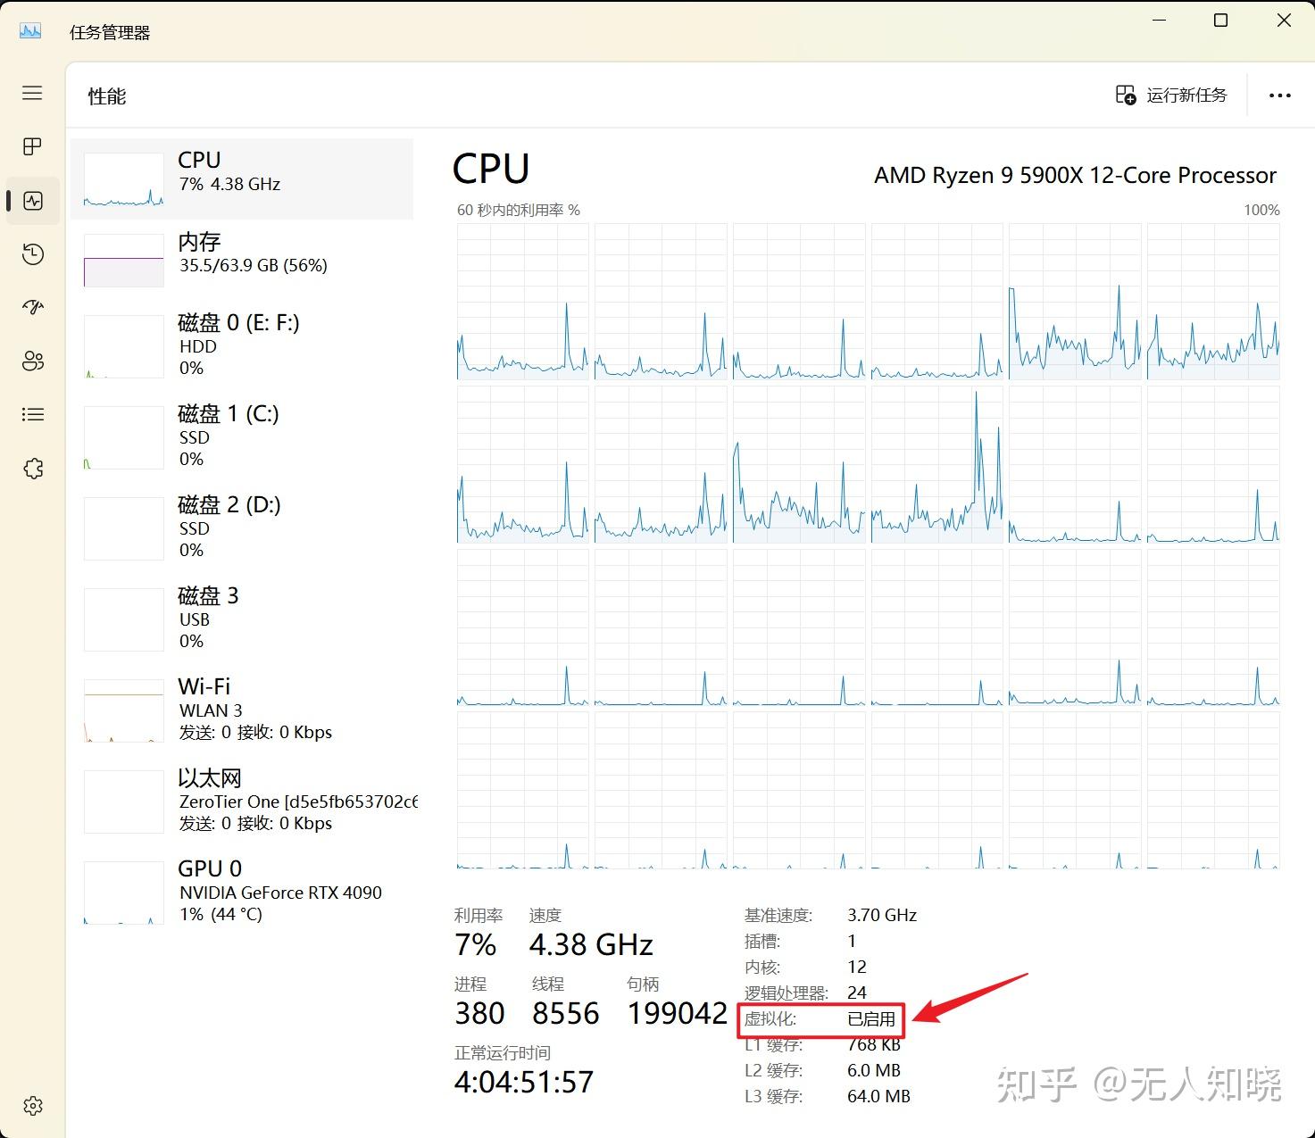The width and height of the screenshot is (1315, 1138).
Task: Select the Wi-Fi WLAN 3 entry
Action: 241,708
